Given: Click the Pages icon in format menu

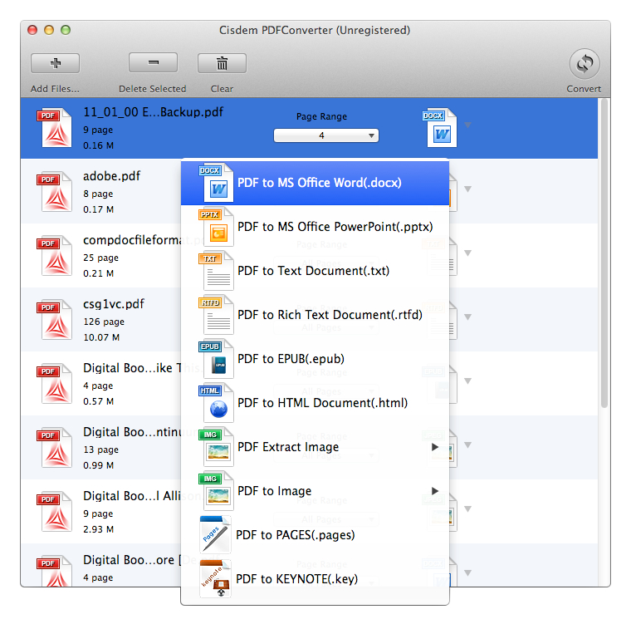Looking at the screenshot, I should click(x=215, y=534).
